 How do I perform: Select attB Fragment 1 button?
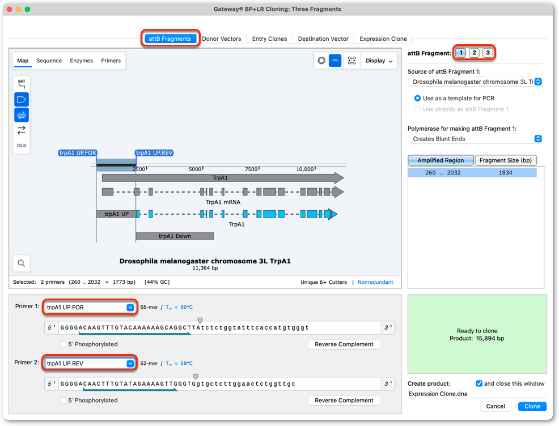click(460, 53)
